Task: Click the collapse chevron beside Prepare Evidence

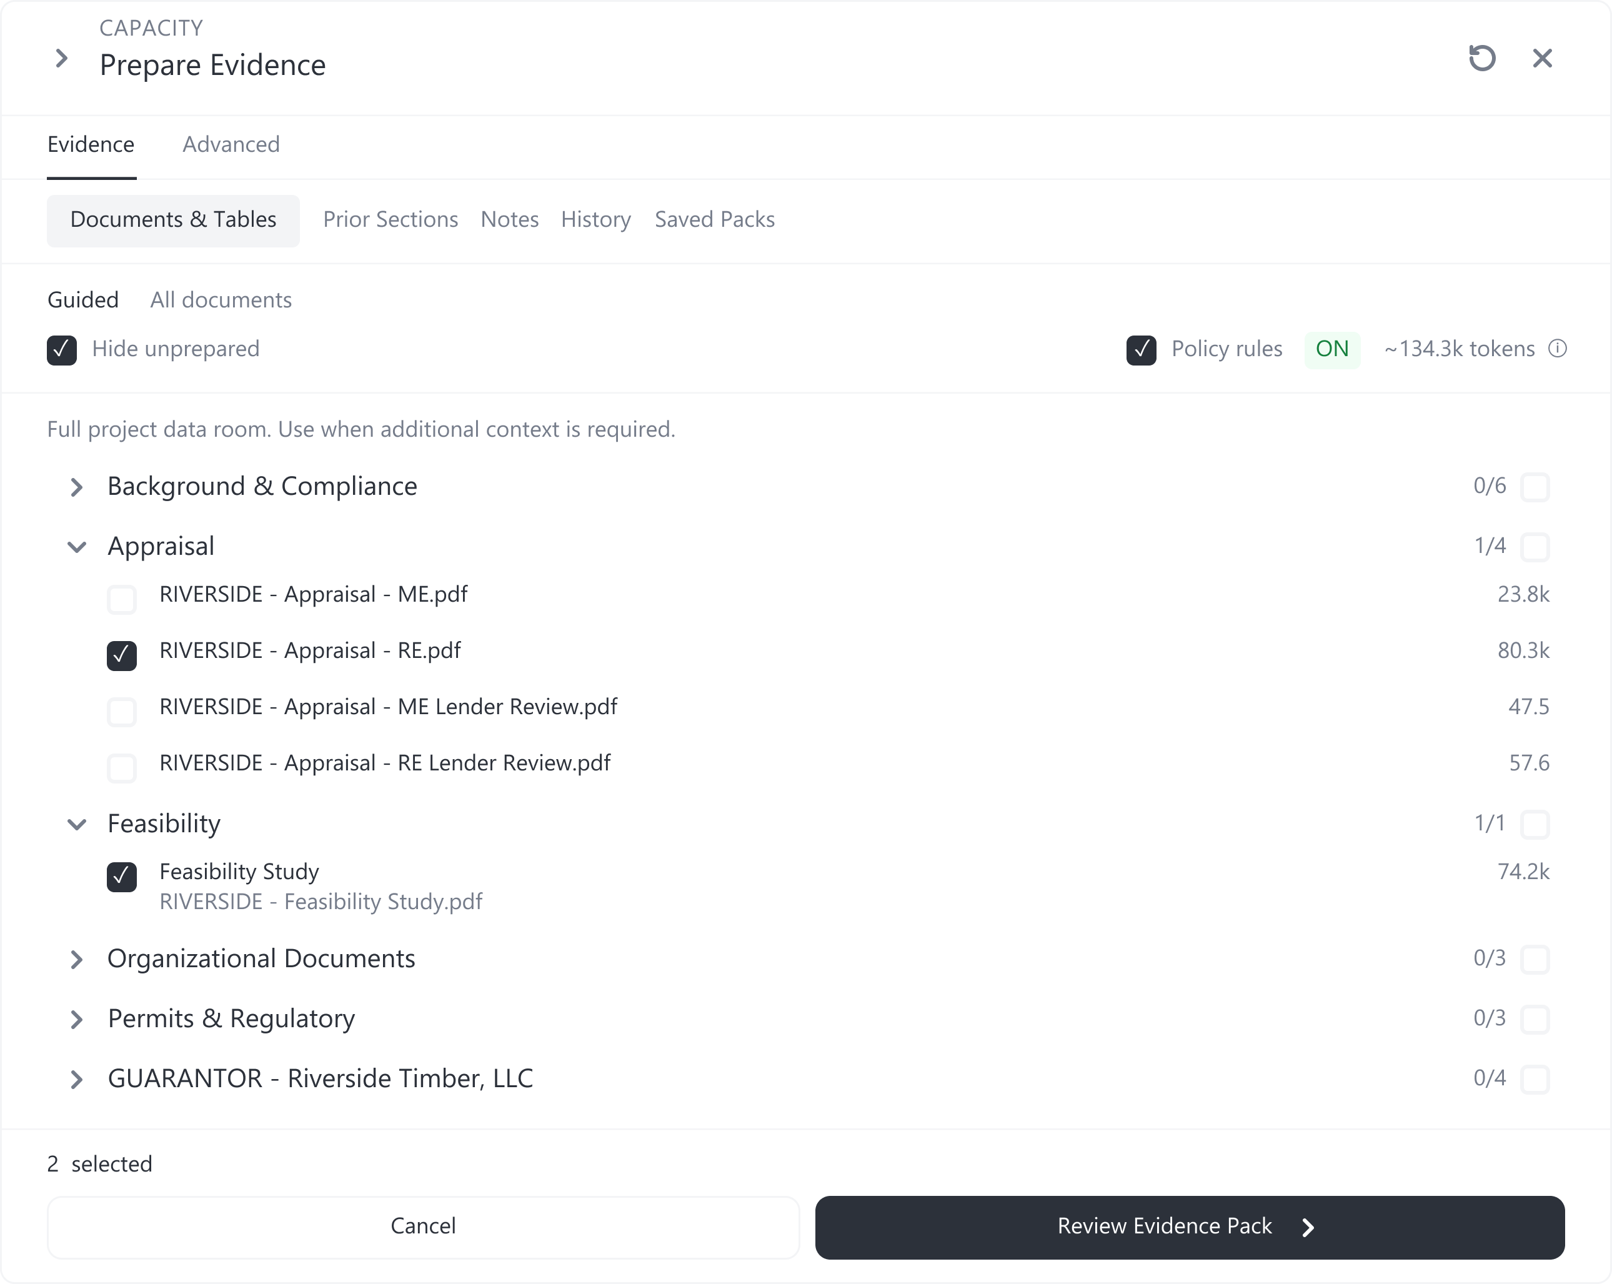Action: 62,58
